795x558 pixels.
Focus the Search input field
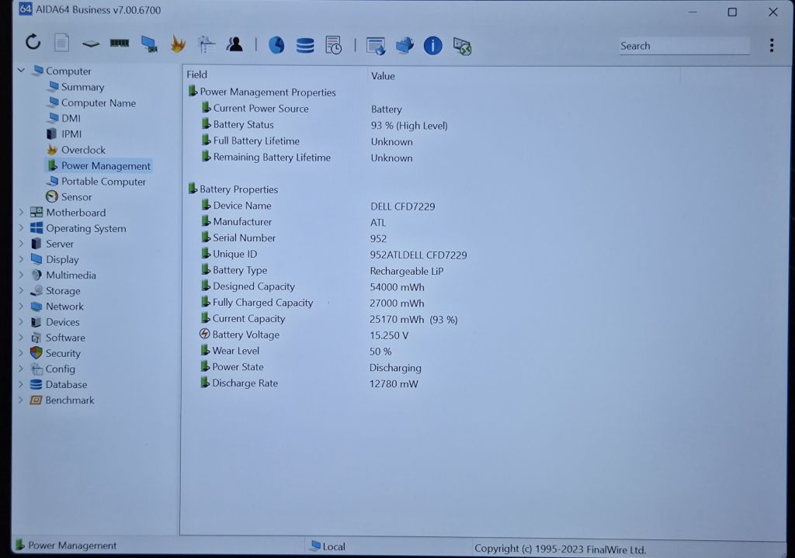pos(684,46)
